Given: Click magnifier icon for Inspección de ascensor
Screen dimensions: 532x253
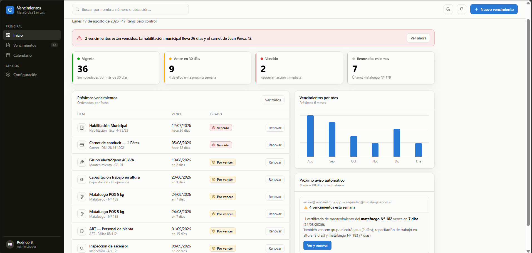Looking at the screenshot, I should point(82,248).
